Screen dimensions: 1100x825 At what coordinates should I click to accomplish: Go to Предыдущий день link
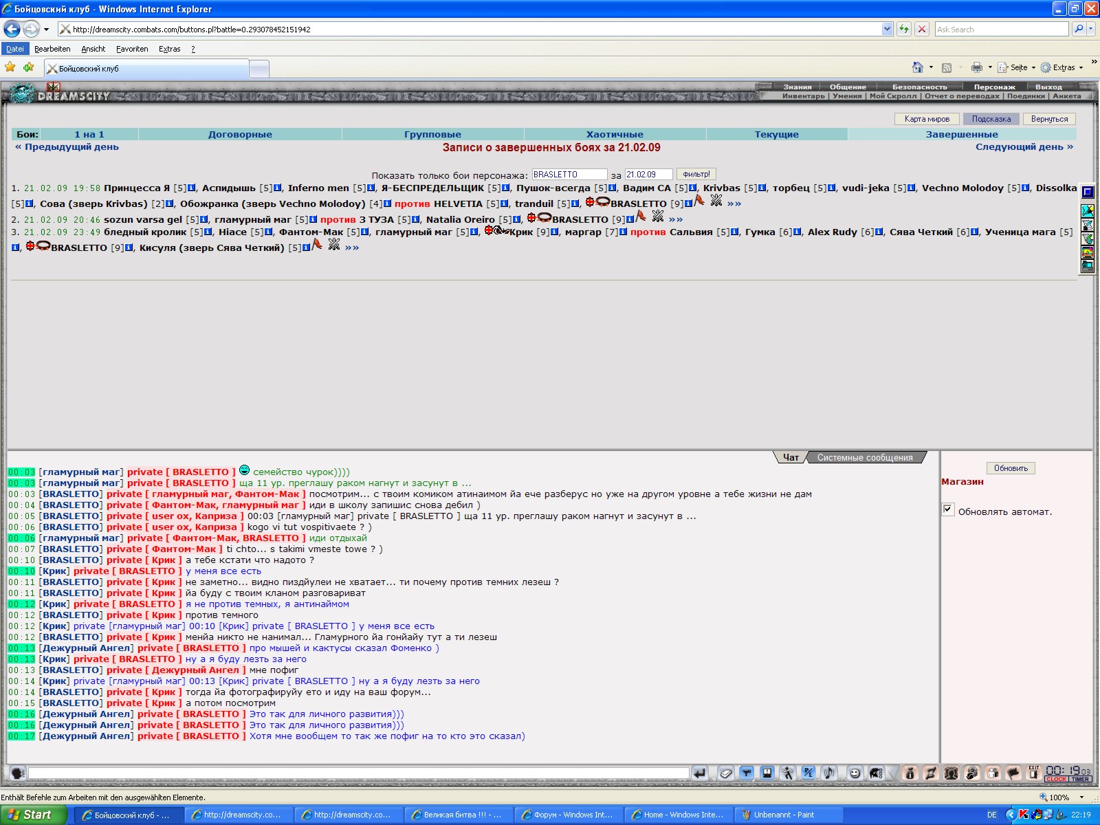point(67,147)
